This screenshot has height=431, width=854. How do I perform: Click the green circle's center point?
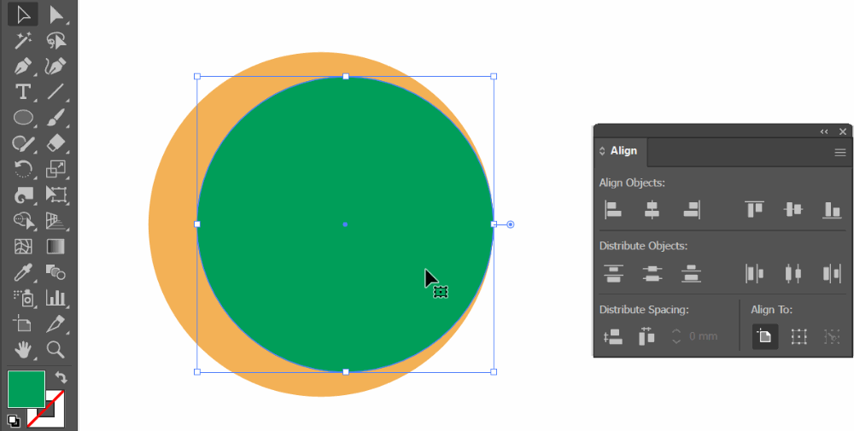pos(345,224)
